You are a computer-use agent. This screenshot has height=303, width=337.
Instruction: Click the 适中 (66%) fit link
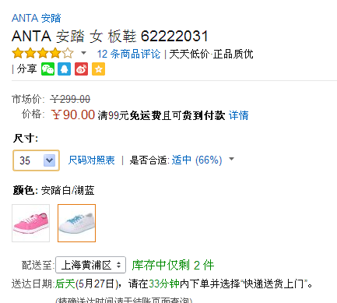click(197, 160)
